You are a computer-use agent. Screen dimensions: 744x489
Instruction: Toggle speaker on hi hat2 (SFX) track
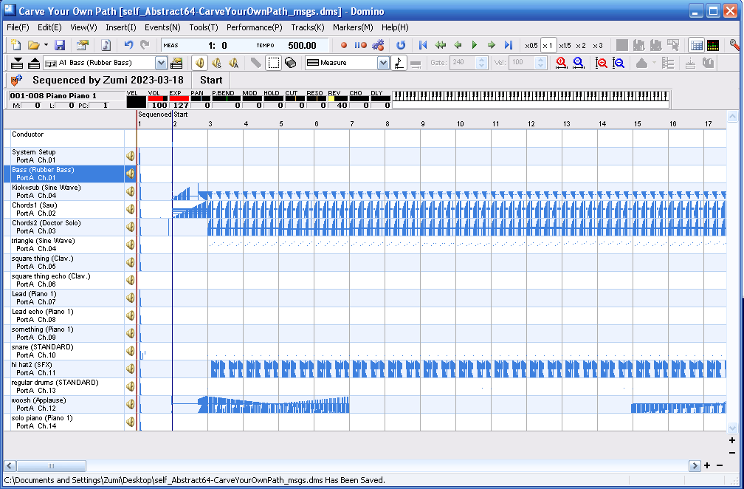click(x=131, y=369)
